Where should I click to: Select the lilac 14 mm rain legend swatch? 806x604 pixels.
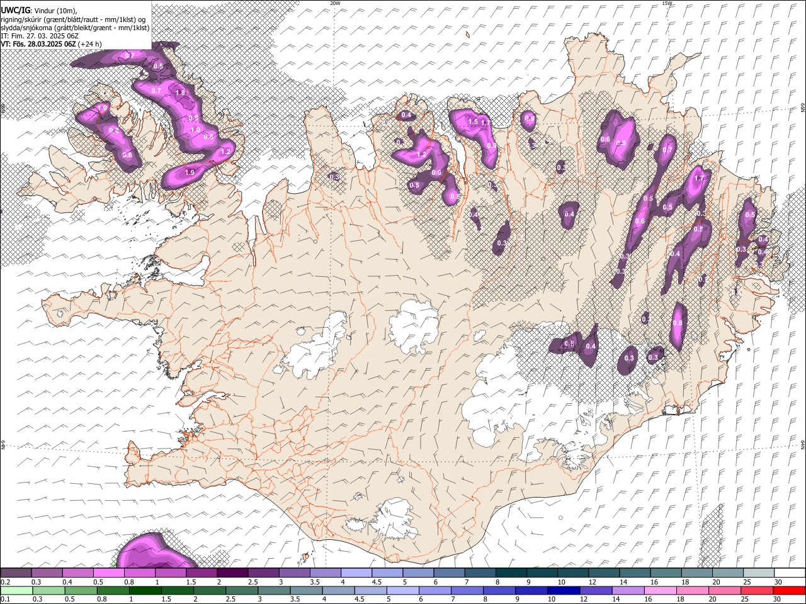[x=628, y=591]
